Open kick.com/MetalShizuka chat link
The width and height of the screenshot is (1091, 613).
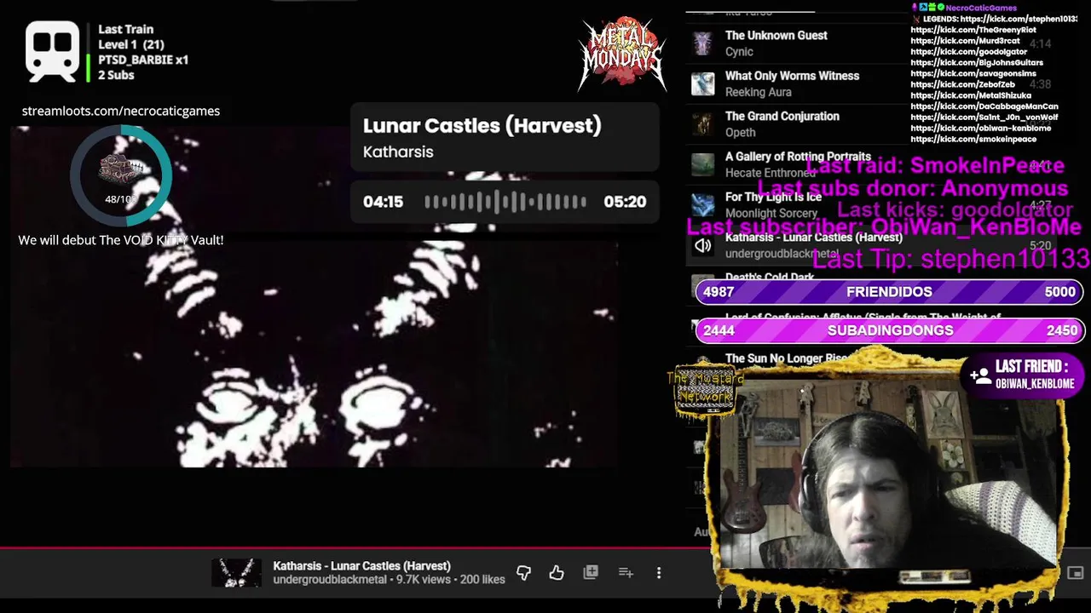[x=971, y=96]
